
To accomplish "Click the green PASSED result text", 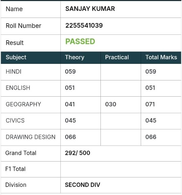I will pyautogui.click(x=80, y=42).
